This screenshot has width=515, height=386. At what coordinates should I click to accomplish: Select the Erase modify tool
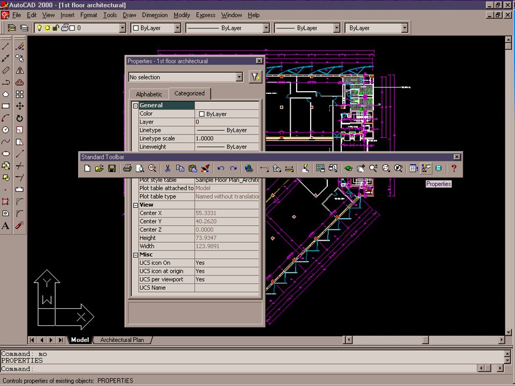[20, 47]
